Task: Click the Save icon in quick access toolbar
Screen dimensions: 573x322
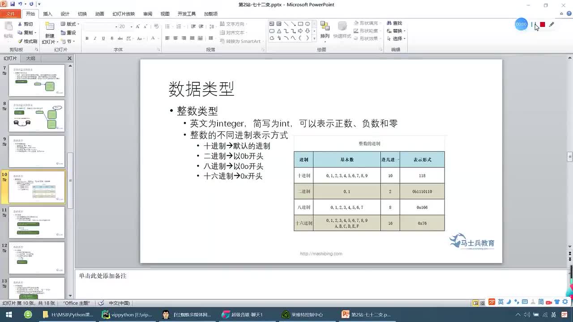Action: point(13,4)
